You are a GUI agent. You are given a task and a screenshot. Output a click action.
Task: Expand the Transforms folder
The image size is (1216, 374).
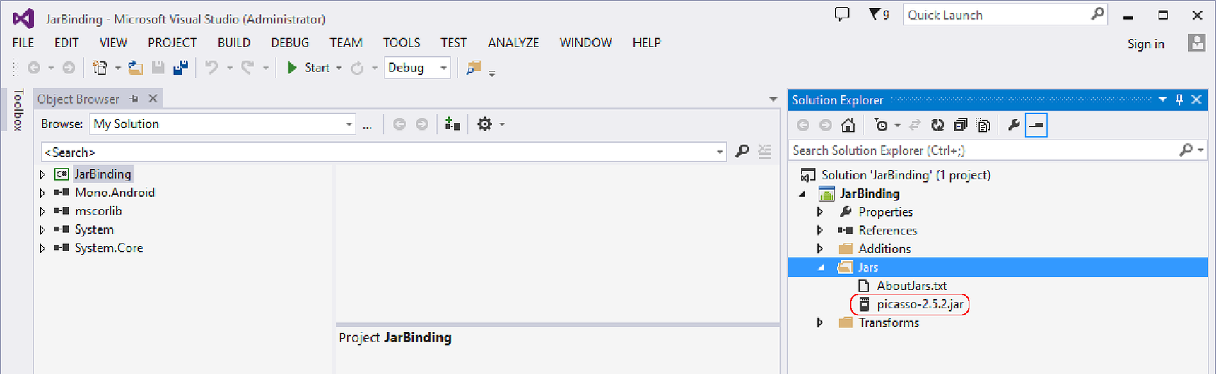pos(820,322)
